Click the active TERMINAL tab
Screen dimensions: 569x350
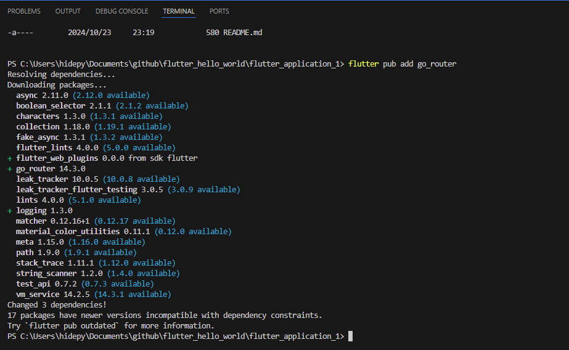point(179,11)
